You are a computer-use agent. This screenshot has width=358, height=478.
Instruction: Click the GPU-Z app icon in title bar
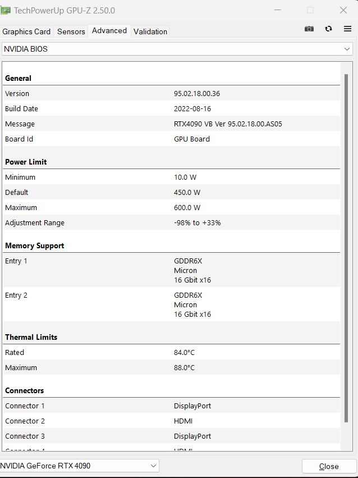tap(6, 10)
